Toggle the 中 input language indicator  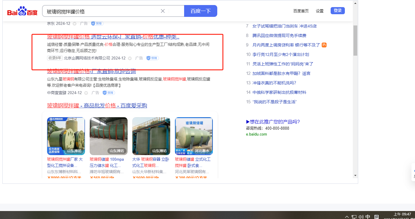368,217
